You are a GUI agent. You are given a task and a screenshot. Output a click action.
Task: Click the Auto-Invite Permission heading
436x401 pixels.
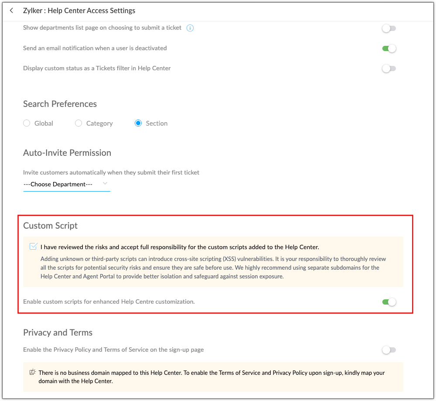(x=67, y=153)
